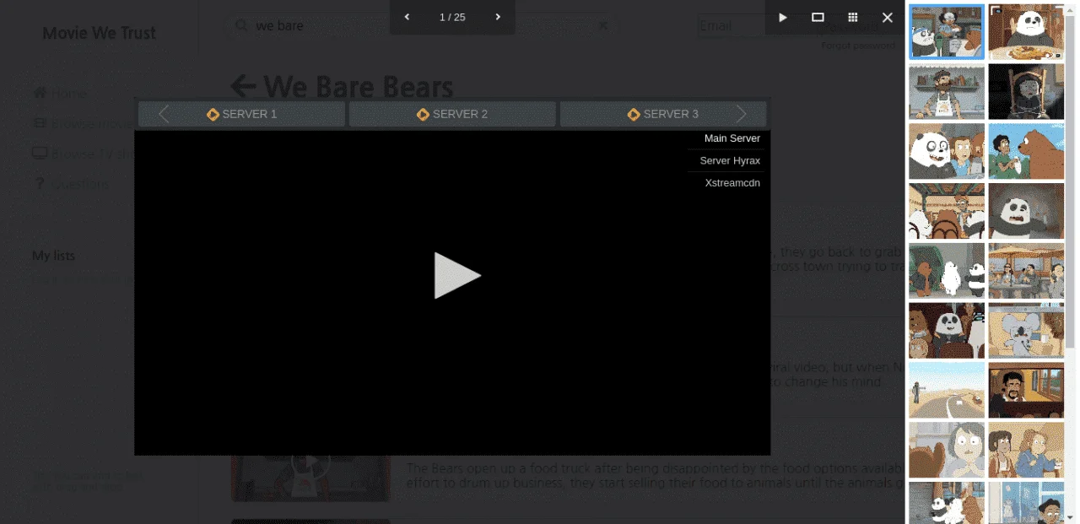Start the lightbox slideshow play button
This screenshot has width=1080, height=524.
[x=782, y=17]
